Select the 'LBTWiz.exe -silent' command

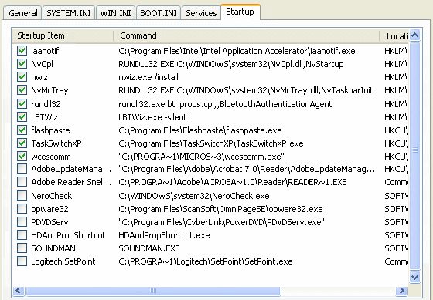click(x=152, y=117)
